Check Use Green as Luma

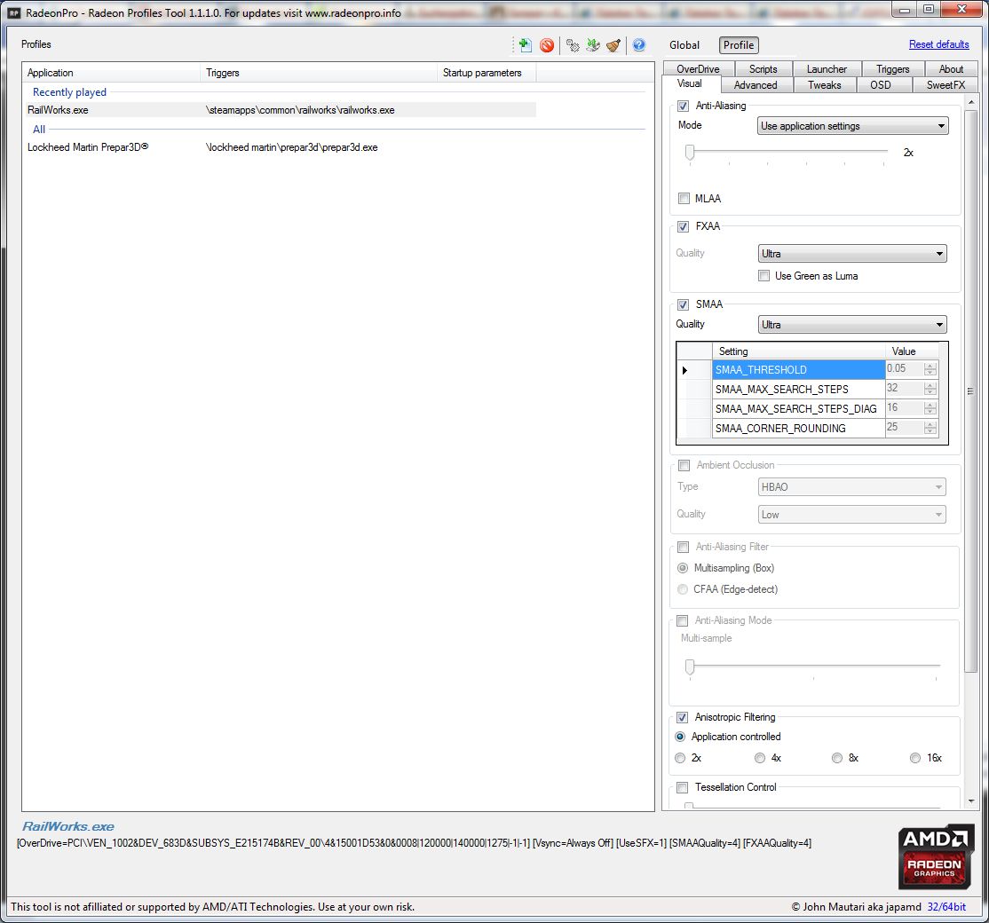pyautogui.click(x=764, y=275)
